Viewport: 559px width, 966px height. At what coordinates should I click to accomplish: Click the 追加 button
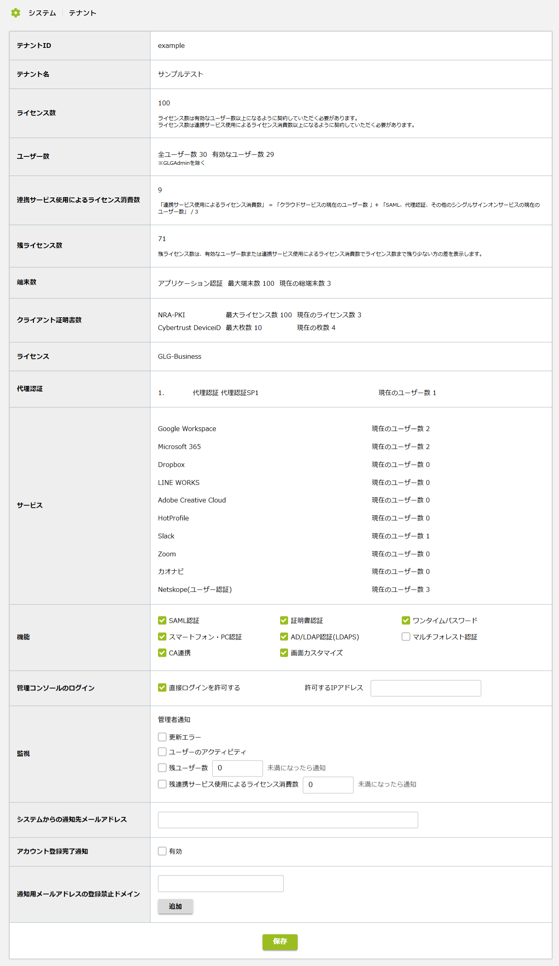pyautogui.click(x=176, y=906)
